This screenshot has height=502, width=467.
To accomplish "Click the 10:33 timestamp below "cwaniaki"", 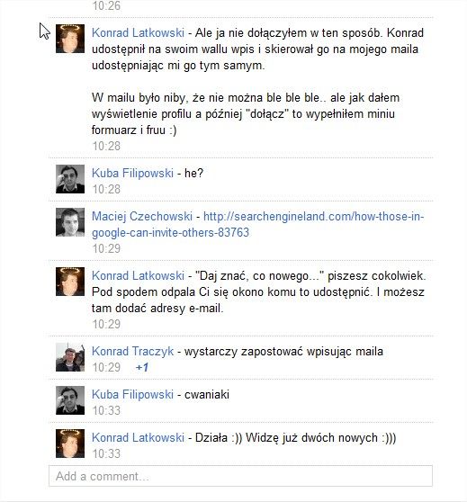I will tap(106, 410).
